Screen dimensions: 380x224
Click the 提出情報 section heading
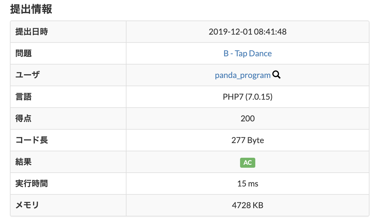[31, 9]
